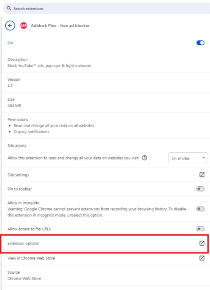Open Extension options external link icon
The image size is (210, 290).
(202, 243)
